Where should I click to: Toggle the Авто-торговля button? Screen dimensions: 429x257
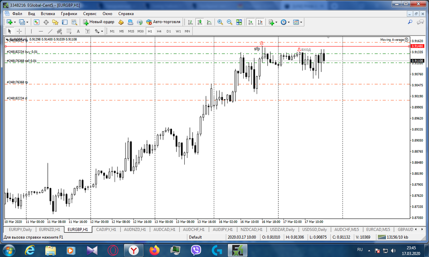click(163, 22)
